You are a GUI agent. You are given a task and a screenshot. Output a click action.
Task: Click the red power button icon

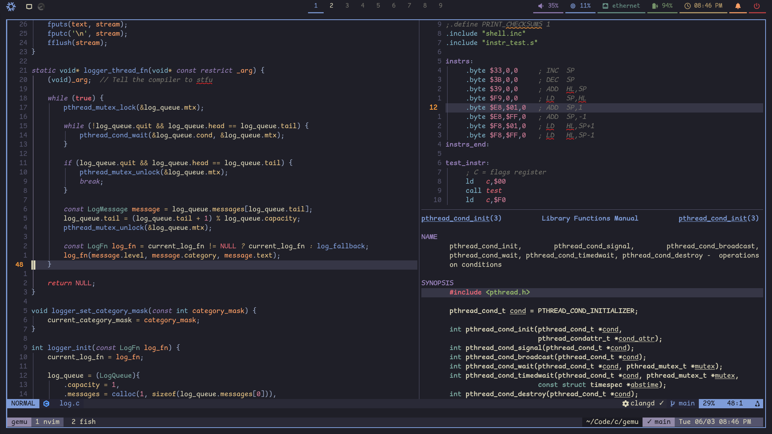757,6
